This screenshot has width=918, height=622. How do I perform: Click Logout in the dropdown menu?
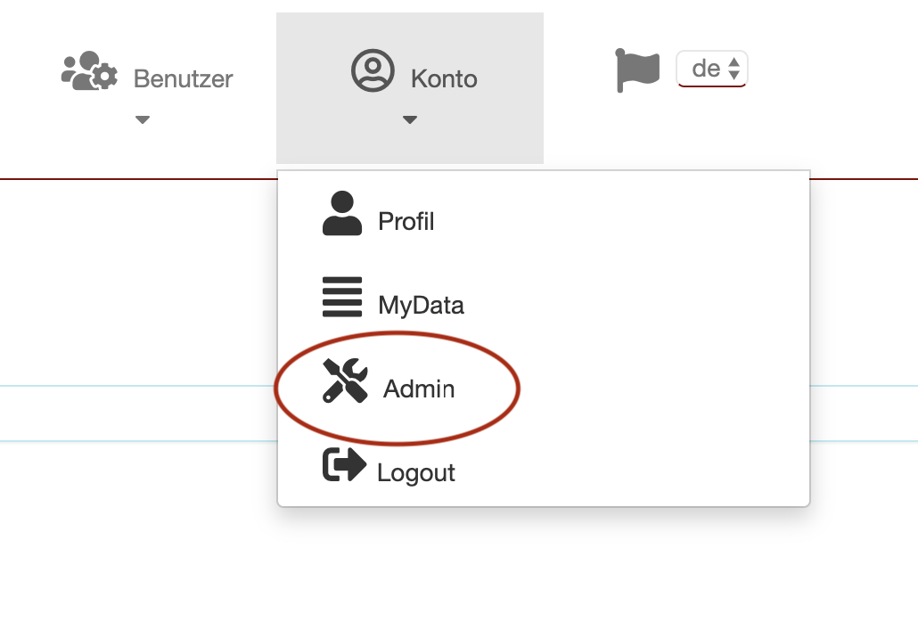[x=416, y=472]
